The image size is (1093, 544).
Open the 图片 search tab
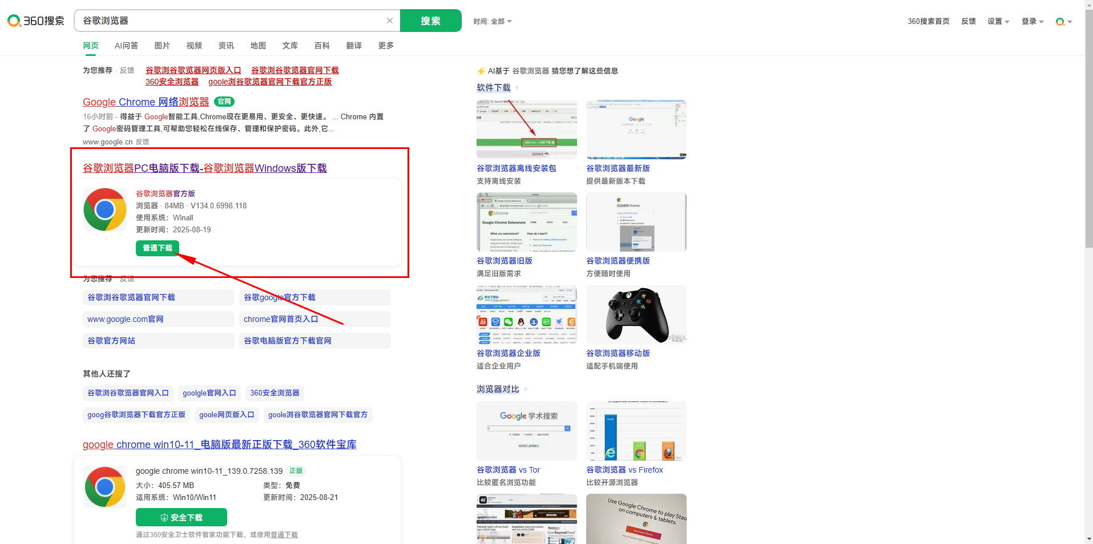162,46
